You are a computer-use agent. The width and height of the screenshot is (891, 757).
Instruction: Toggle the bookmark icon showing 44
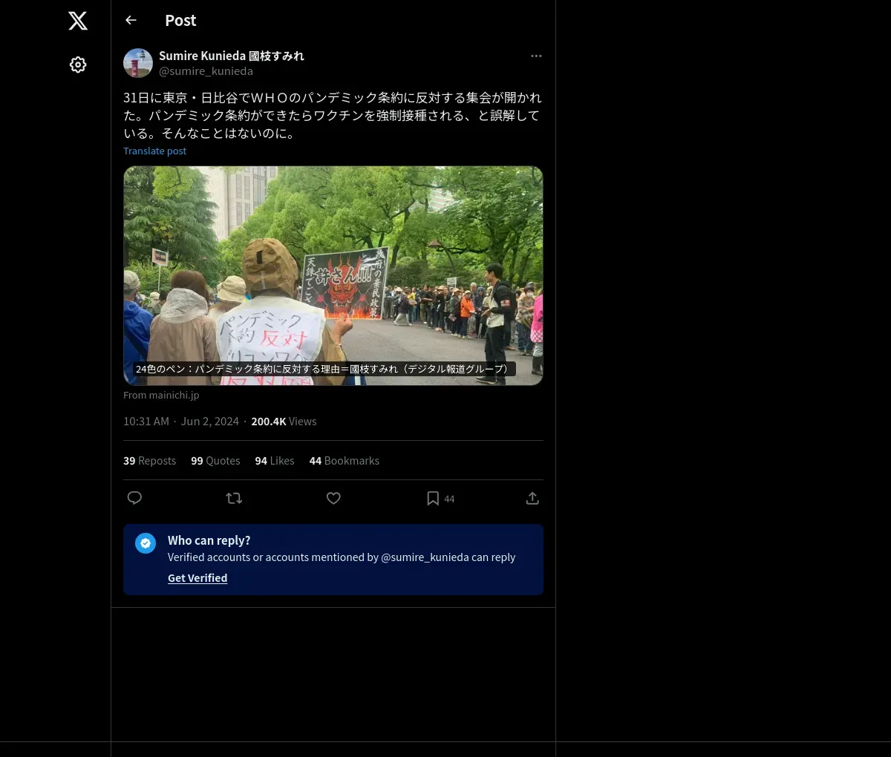pos(440,499)
